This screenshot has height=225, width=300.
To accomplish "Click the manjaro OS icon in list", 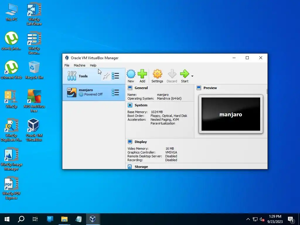I will (x=72, y=93).
